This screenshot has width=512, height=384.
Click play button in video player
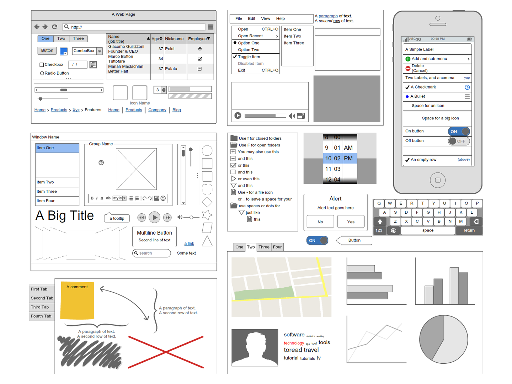[238, 116]
